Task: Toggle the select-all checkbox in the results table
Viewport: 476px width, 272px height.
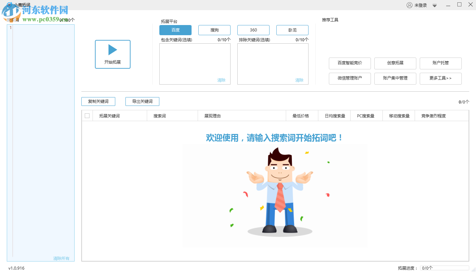Action: [x=87, y=115]
